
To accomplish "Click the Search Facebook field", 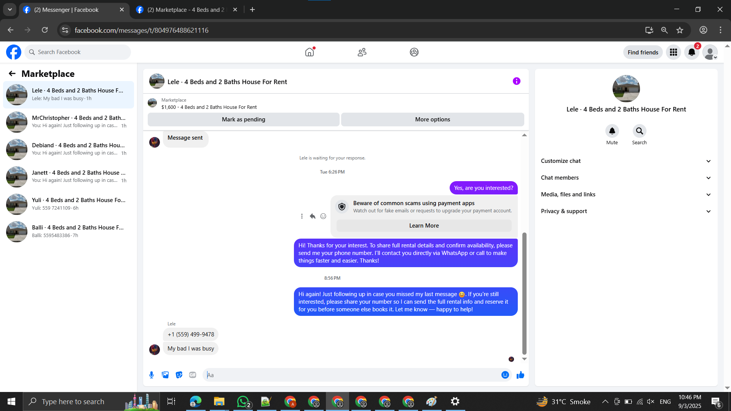I will click(78, 52).
